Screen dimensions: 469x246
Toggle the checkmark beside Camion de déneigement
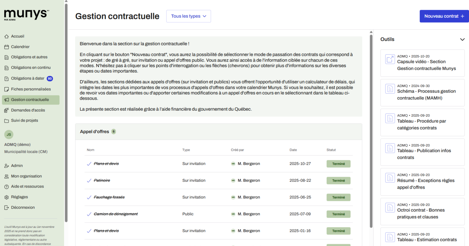89,214
